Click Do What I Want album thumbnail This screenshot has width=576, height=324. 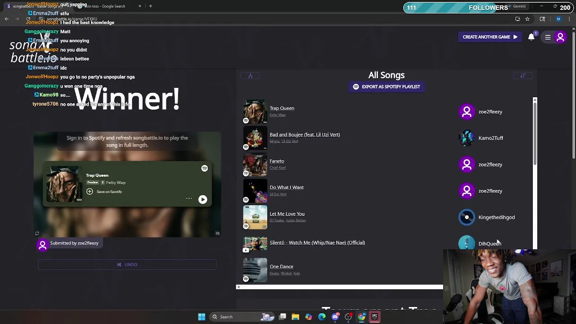coord(255,191)
